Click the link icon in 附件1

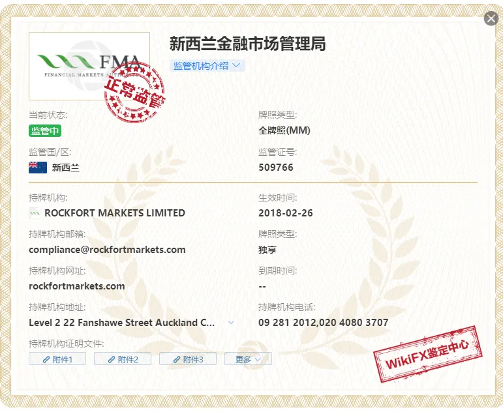coord(46,359)
